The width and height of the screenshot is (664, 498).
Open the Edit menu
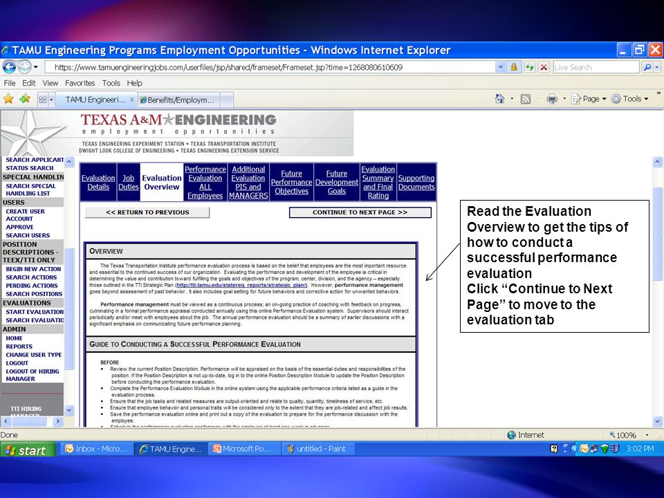click(x=29, y=83)
